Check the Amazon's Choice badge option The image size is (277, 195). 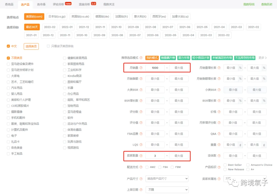pos(248,165)
